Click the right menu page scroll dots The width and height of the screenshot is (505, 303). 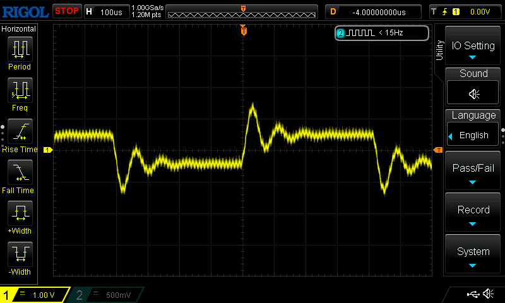[x=502, y=136]
